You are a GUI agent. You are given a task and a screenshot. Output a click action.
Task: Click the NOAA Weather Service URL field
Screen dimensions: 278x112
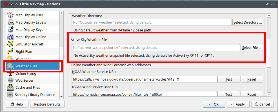(144, 79)
